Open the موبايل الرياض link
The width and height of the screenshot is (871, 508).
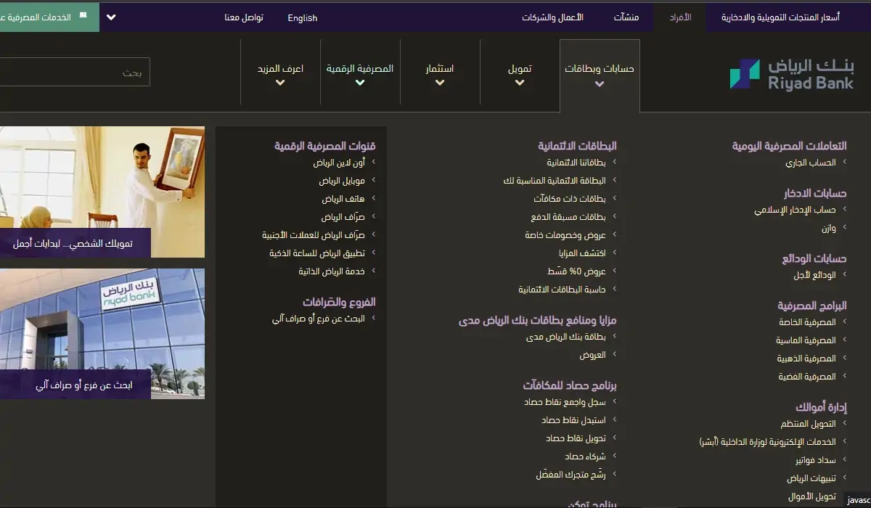tap(342, 181)
